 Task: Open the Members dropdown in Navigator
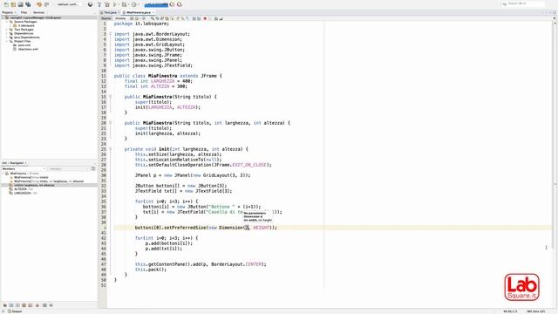tap(24, 168)
